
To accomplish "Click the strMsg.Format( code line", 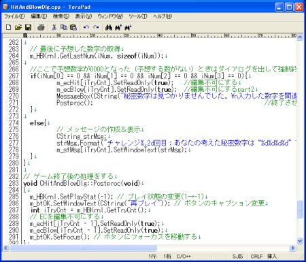I will [x=176, y=143].
